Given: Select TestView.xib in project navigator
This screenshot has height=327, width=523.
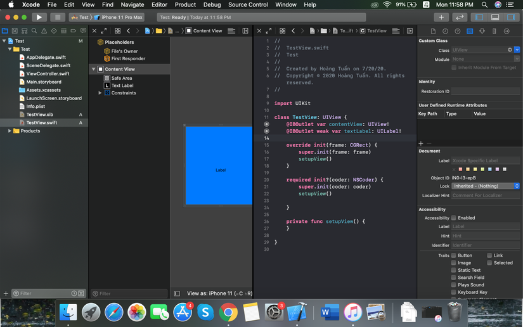Looking at the screenshot, I should (x=39, y=115).
